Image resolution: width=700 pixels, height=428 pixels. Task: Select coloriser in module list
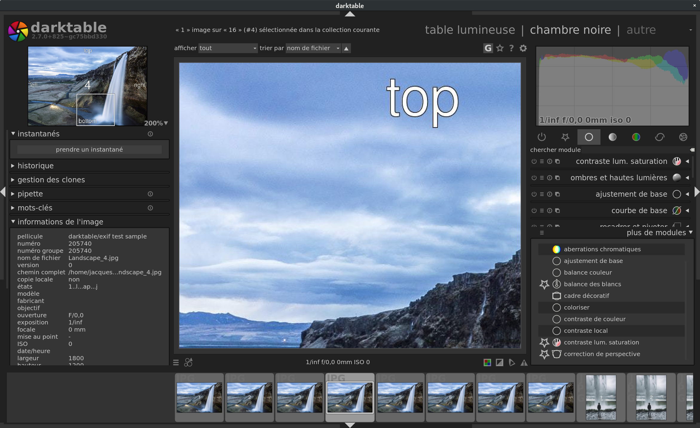[x=577, y=307]
